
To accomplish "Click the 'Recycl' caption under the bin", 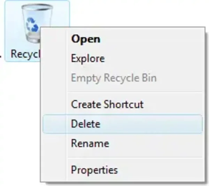I will 26,54.
